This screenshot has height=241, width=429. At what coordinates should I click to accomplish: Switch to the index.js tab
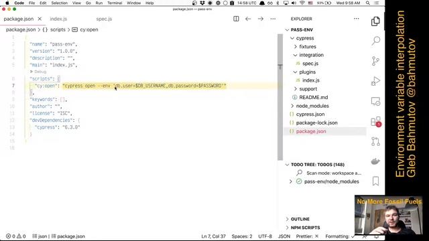click(x=58, y=19)
